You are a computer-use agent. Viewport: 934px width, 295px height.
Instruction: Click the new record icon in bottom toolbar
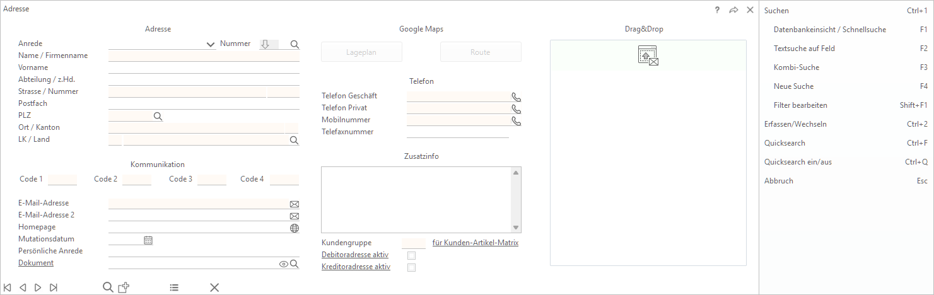(124, 287)
